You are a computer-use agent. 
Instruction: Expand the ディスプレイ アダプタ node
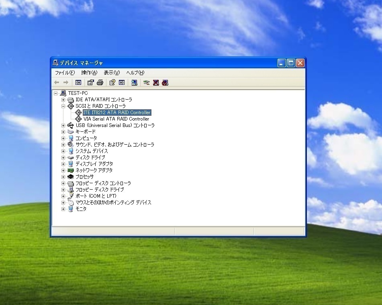point(63,164)
